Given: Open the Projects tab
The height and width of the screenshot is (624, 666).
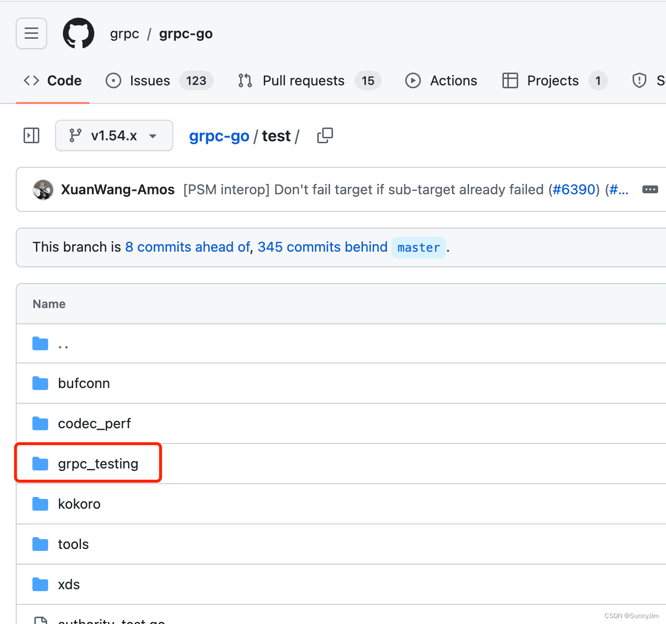Looking at the screenshot, I should click(555, 80).
